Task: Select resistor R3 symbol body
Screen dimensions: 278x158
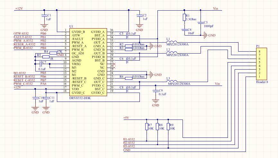Action: tap(129, 49)
